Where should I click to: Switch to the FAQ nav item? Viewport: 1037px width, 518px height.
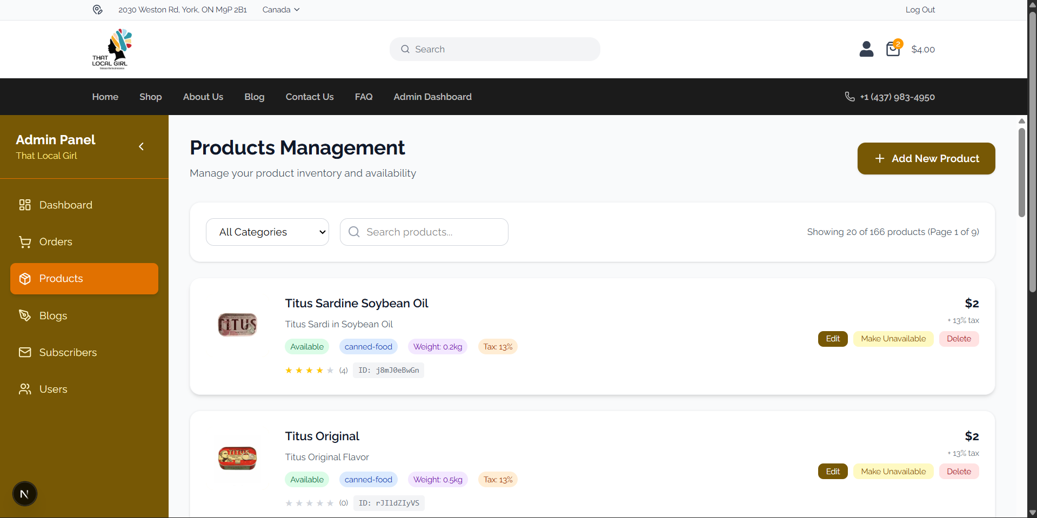pos(363,97)
